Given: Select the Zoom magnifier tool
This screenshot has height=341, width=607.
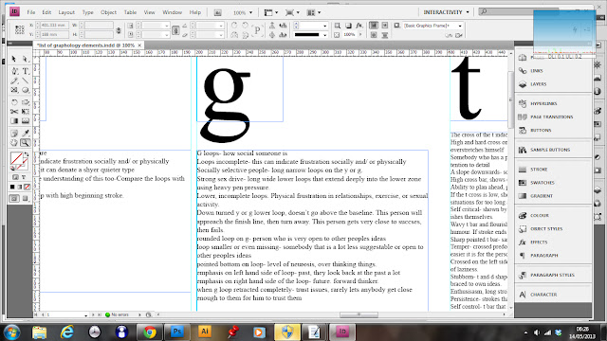Looking at the screenshot, I should pyautogui.click(x=26, y=143).
